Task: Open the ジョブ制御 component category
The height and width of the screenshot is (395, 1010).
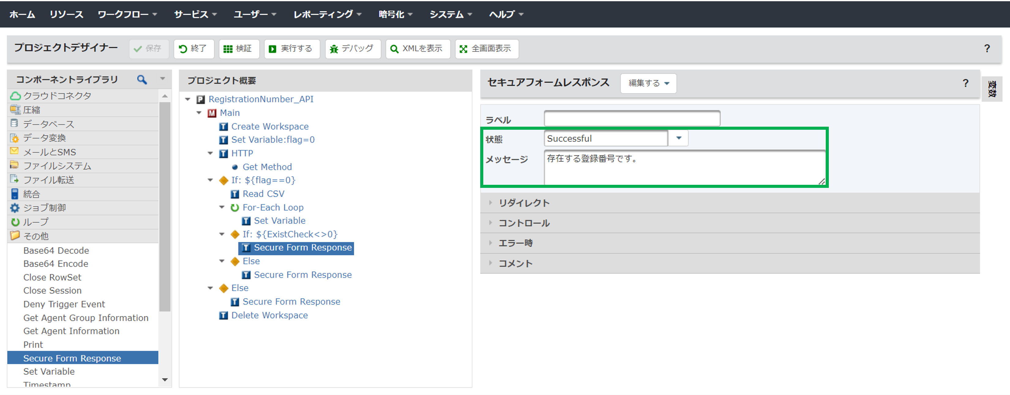Action: pyautogui.click(x=83, y=208)
